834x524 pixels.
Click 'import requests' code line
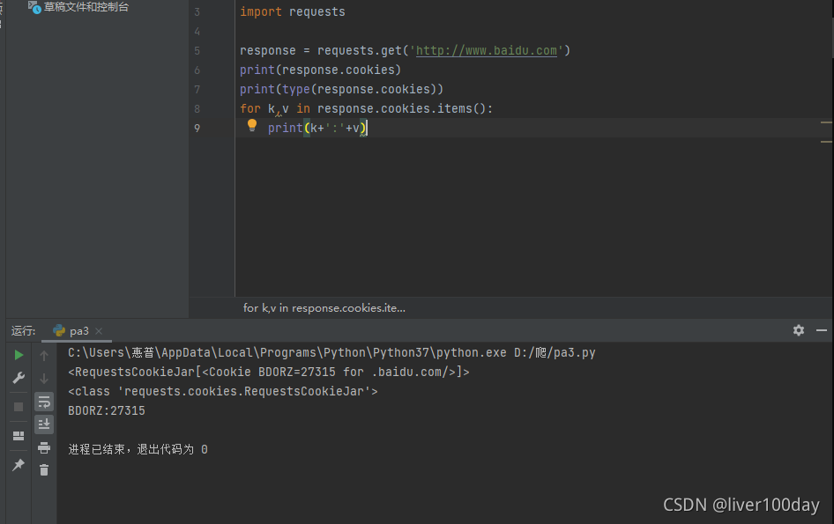[x=293, y=11]
